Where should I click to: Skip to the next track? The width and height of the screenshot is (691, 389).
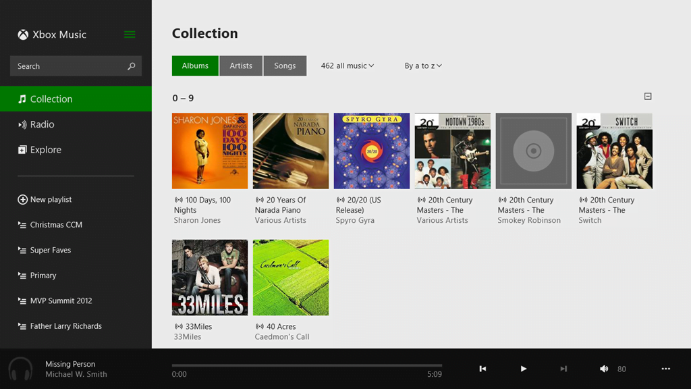click(x=563, y=369)
